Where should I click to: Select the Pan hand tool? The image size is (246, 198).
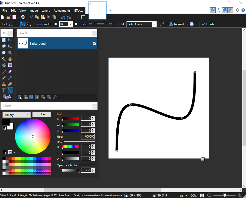coord(10,59)
